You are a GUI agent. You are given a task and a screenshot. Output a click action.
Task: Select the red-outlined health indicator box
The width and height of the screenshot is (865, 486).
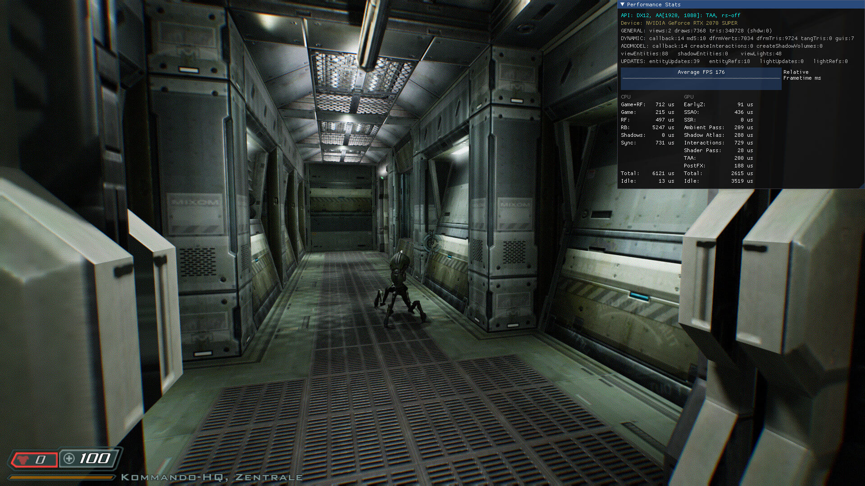pyautogui.click(x=36, y=459)
